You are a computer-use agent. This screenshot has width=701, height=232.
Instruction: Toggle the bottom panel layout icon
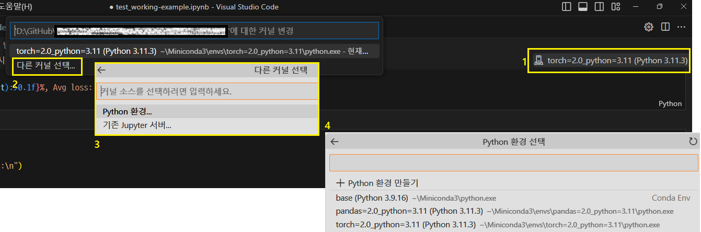(583, 7)
